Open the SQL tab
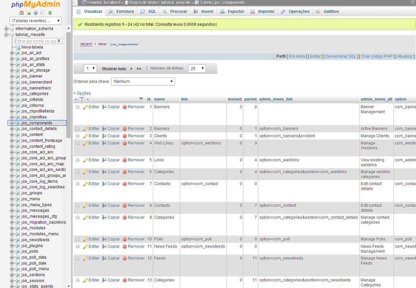 pos(148,12)
